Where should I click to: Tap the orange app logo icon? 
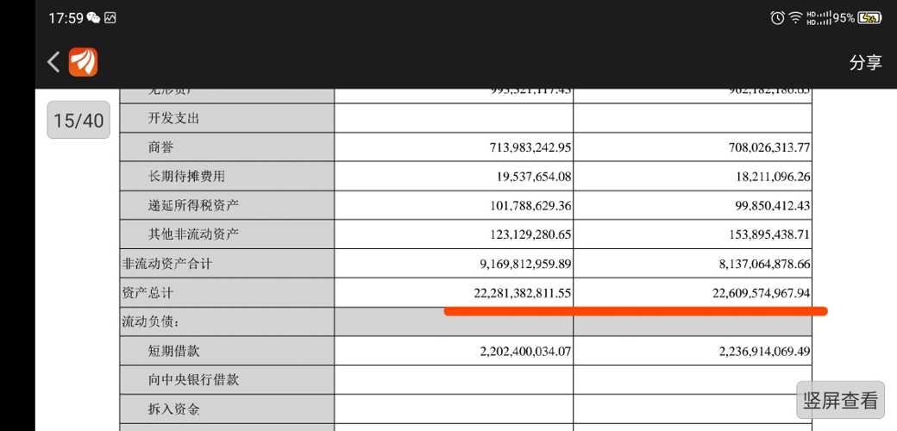[84, 62]
